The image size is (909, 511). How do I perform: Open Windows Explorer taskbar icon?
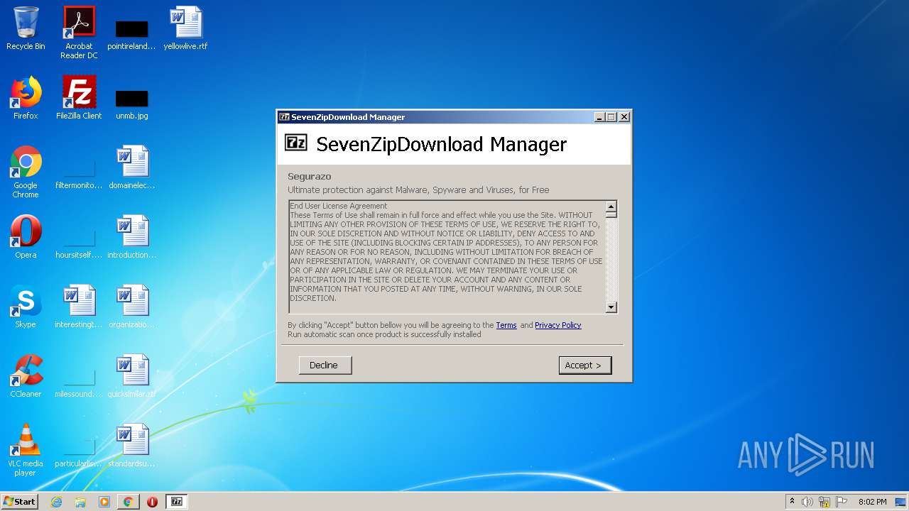pos(80,502)
